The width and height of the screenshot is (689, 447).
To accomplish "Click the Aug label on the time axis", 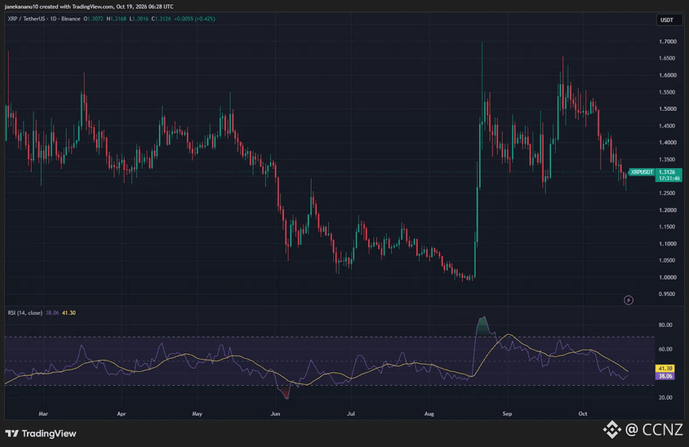I will 429,413.
